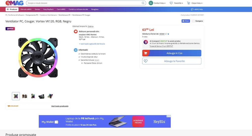Viewport: 252px width, 136px height.
Task: Click 14 zile drept de retur text
Action: coord(89,57)
